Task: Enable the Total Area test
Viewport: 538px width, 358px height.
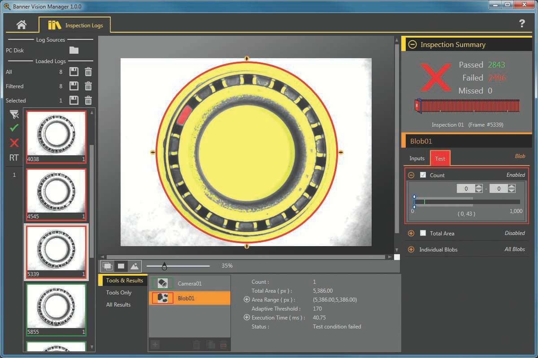Action: [423, 233]
